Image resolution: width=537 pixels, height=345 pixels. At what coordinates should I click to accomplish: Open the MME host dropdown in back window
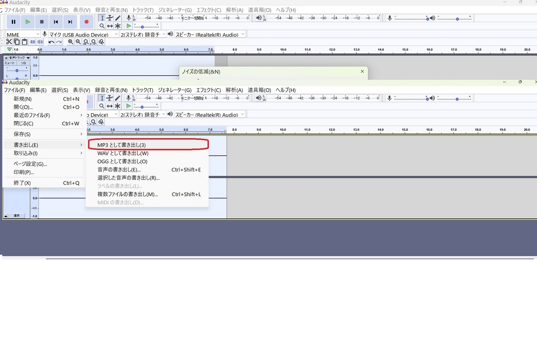pos(23,34)
